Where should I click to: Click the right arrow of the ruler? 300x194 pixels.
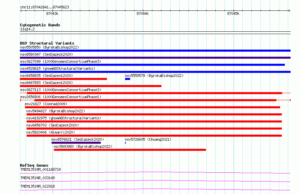(x=289, y=11)
